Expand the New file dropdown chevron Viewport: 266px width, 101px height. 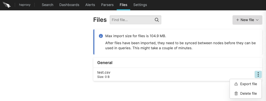tap(257, 20)
